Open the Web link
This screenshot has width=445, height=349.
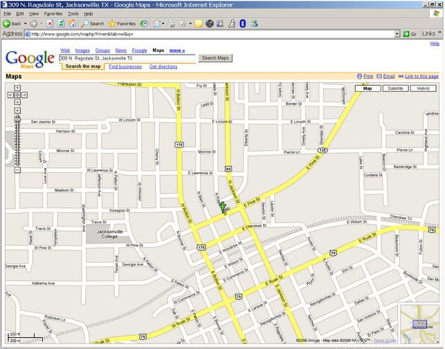click(x=65, y=50)
